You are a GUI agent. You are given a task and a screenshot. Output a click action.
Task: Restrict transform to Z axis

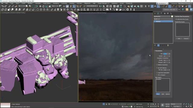coord(152,6)
